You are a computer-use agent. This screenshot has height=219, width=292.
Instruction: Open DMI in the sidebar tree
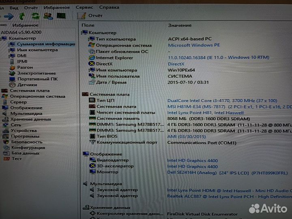(22, 56)
